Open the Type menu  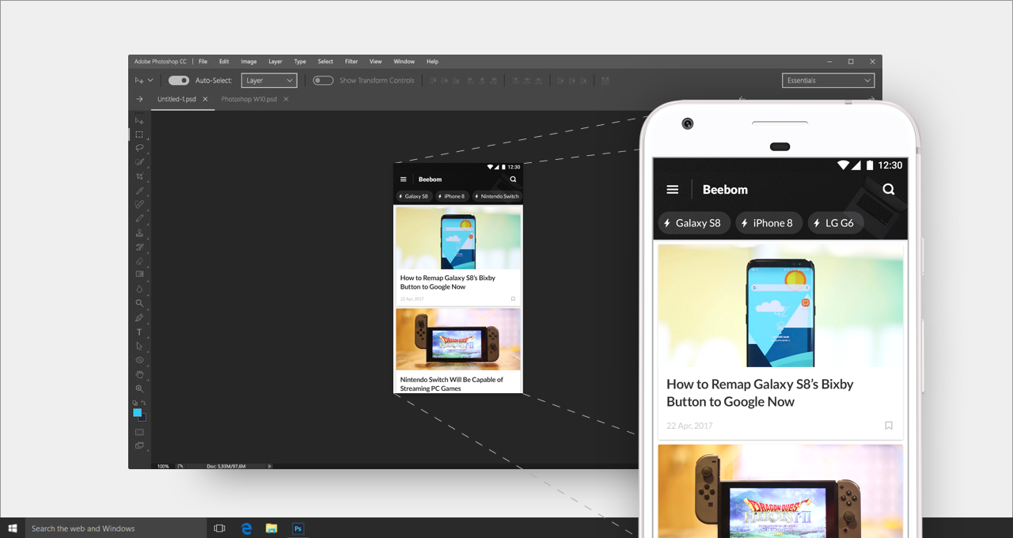tap(300, 61)
